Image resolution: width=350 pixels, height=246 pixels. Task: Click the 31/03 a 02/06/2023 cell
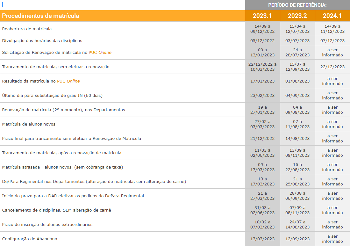262,210
